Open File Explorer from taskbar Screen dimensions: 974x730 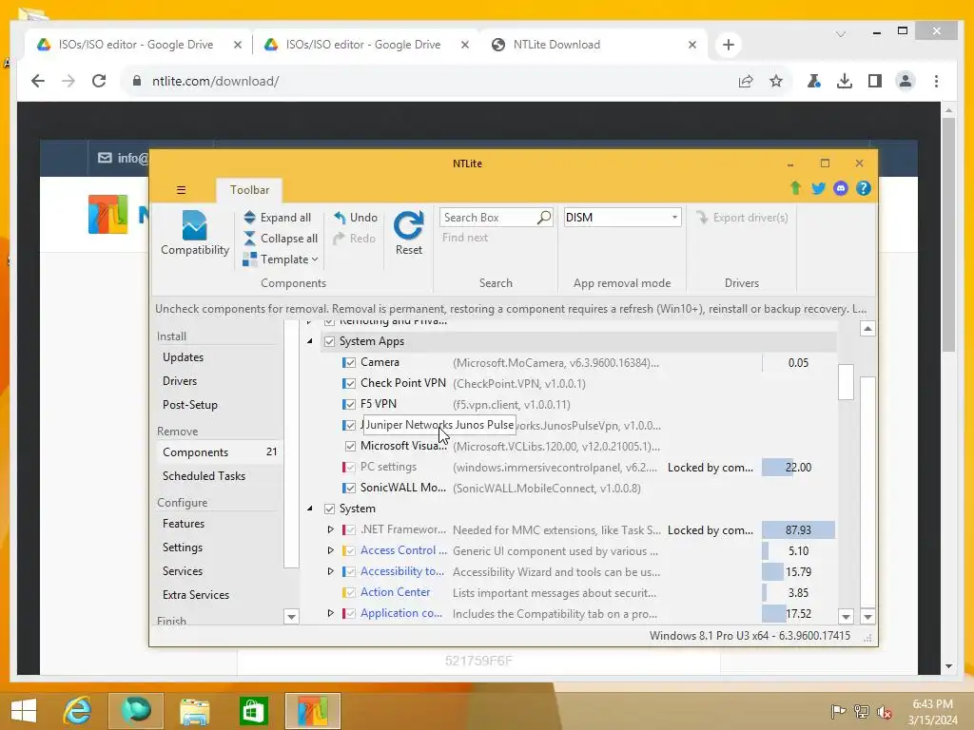point(194,711)
